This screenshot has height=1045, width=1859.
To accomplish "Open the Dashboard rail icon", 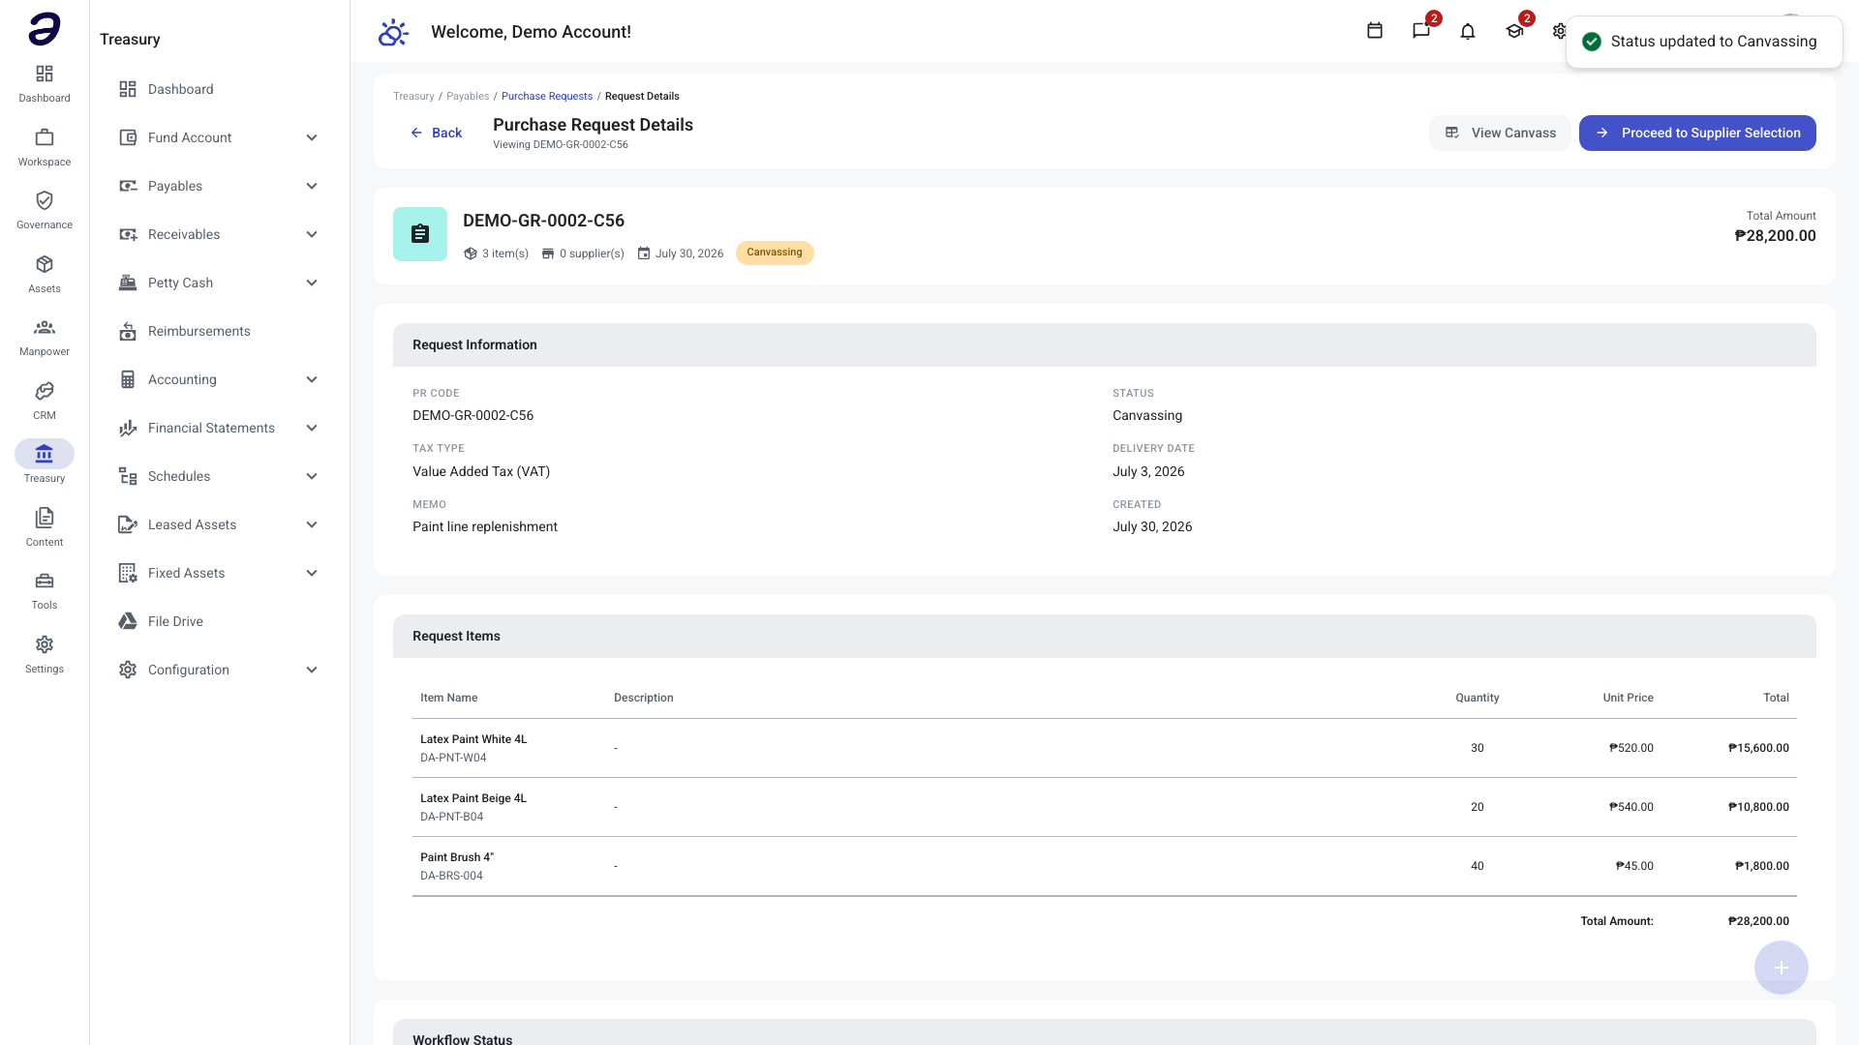I will click(45, 75).
